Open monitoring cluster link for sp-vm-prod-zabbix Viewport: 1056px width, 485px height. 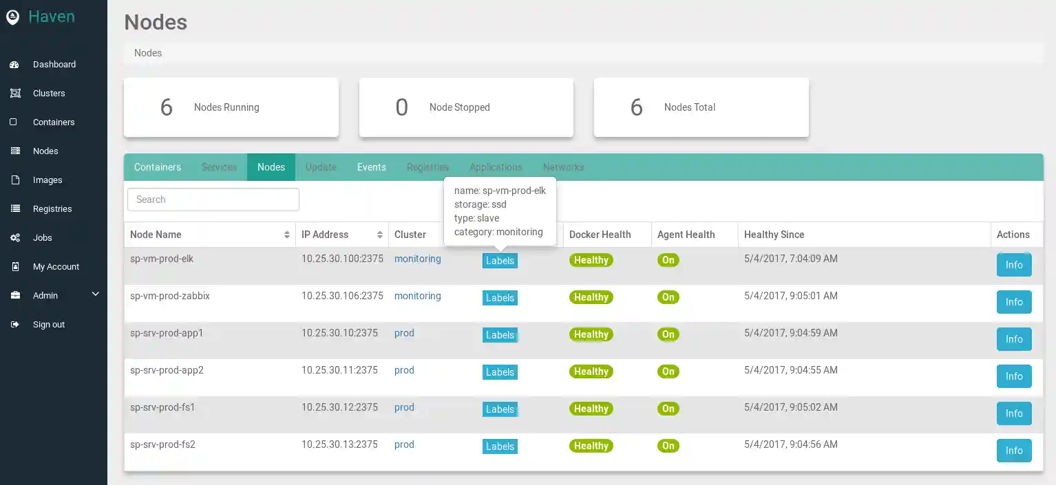click(x=417, y=296)
